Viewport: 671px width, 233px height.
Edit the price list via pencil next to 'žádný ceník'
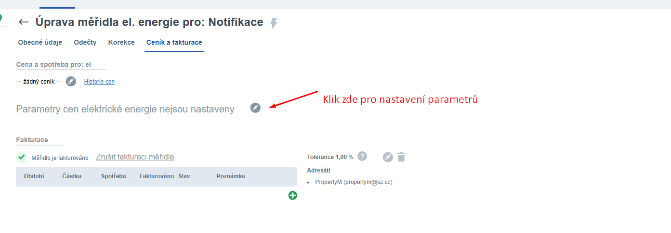pyautogui.click(x=71, y=81)
